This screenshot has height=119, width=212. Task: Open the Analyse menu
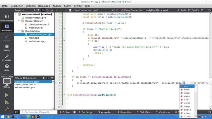pyautogui.click(x=57, y=6)
